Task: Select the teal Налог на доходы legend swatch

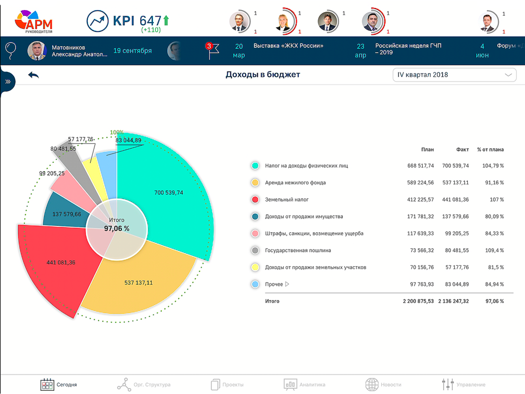Action: (255, 166)
